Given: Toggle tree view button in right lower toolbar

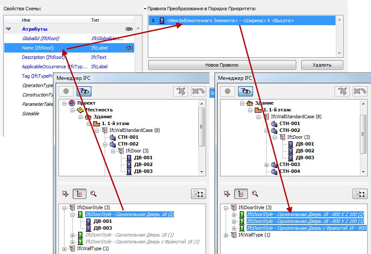Looking at the screenshot, I should click(x=241, y=194).
